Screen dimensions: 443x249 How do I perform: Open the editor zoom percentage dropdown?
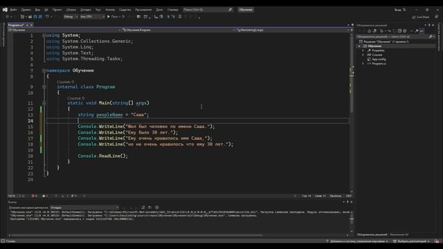point(15,196)
